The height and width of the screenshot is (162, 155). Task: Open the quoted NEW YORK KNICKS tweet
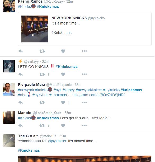(x=85, y=29)
